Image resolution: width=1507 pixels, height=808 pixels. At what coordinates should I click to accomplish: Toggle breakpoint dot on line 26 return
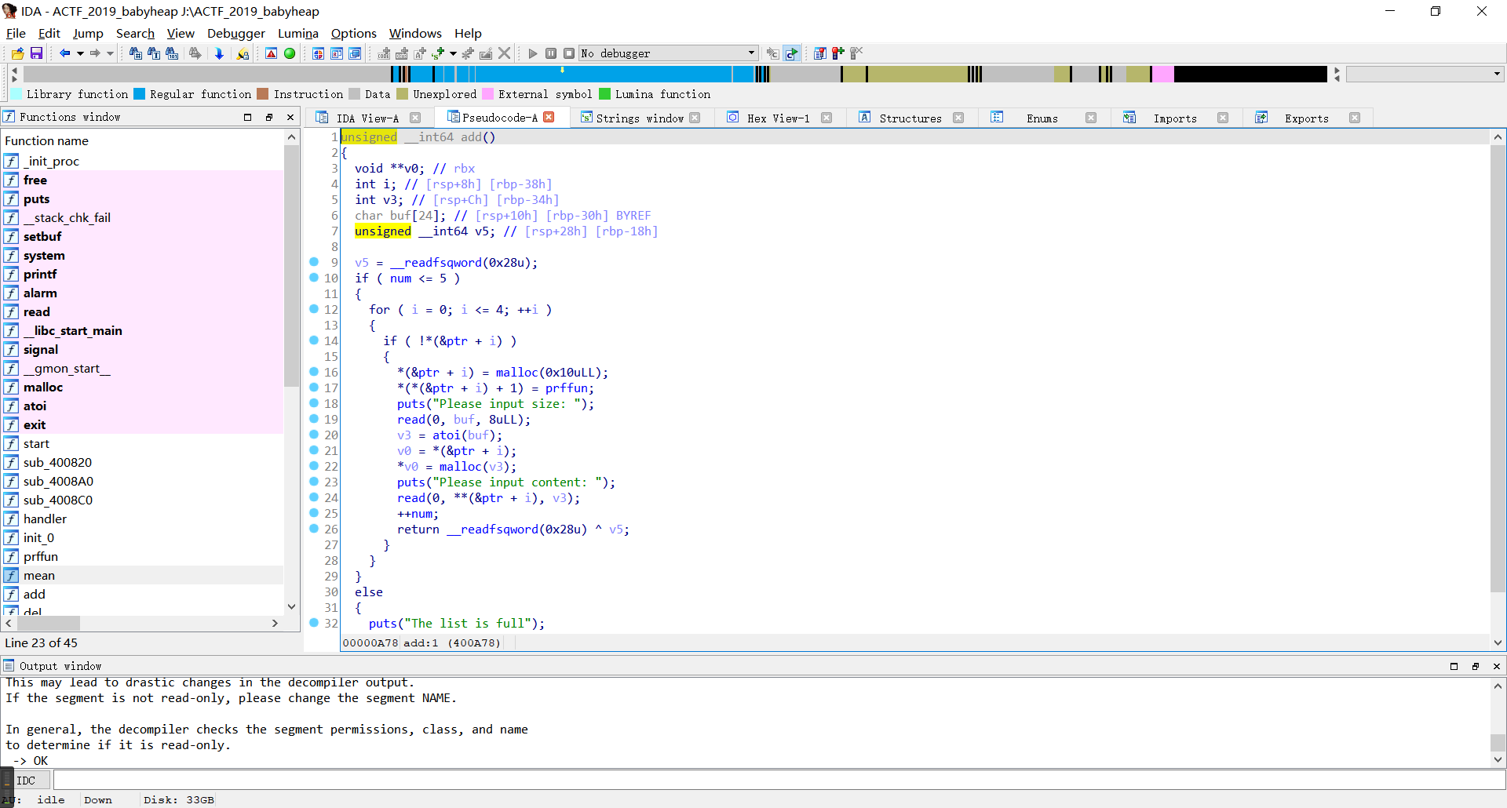click(314, 529)
